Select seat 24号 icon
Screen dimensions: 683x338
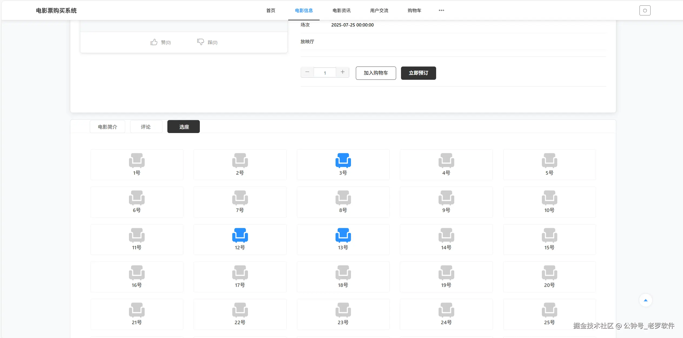coord(446,310)
